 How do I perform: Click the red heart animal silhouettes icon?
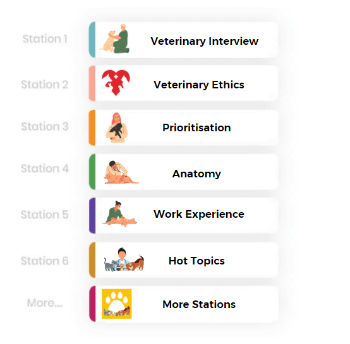pos(116,83)
